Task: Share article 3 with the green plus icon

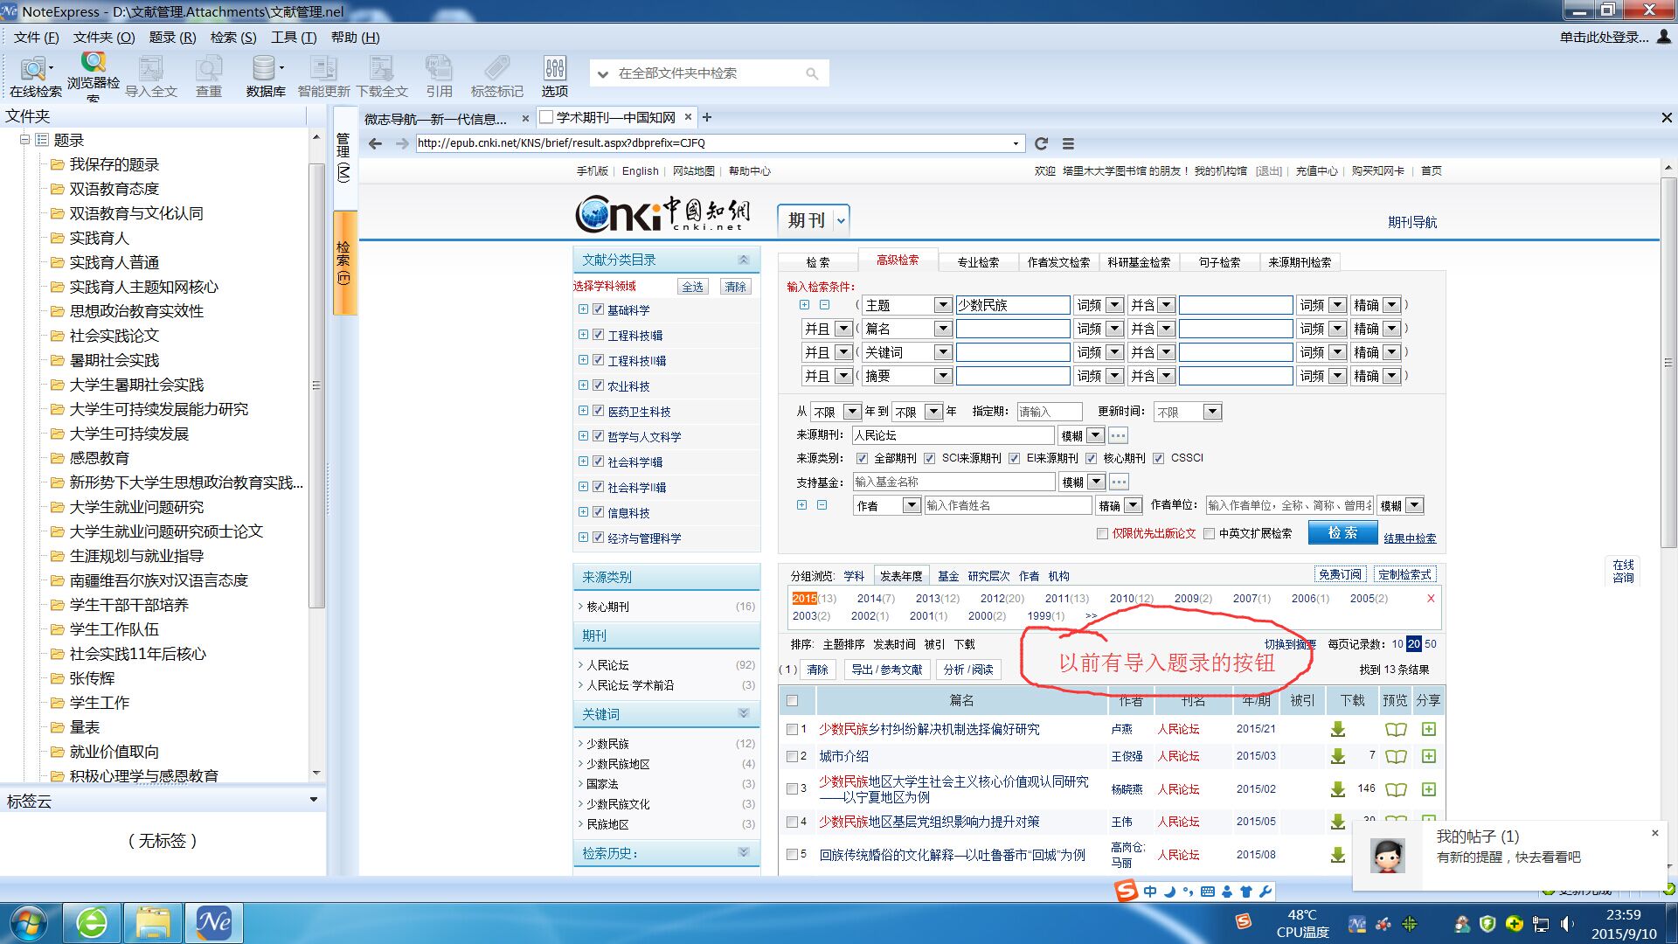Action: pos(1429,789)
